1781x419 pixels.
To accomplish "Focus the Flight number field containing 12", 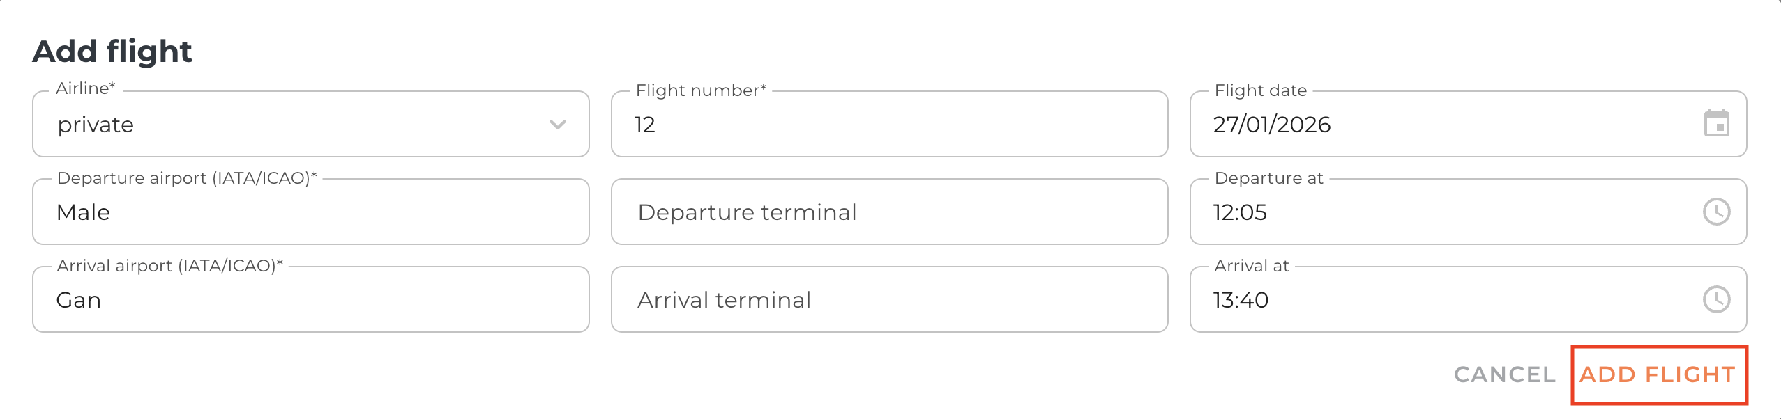I will pyautogui.click(x=889, y=125).
